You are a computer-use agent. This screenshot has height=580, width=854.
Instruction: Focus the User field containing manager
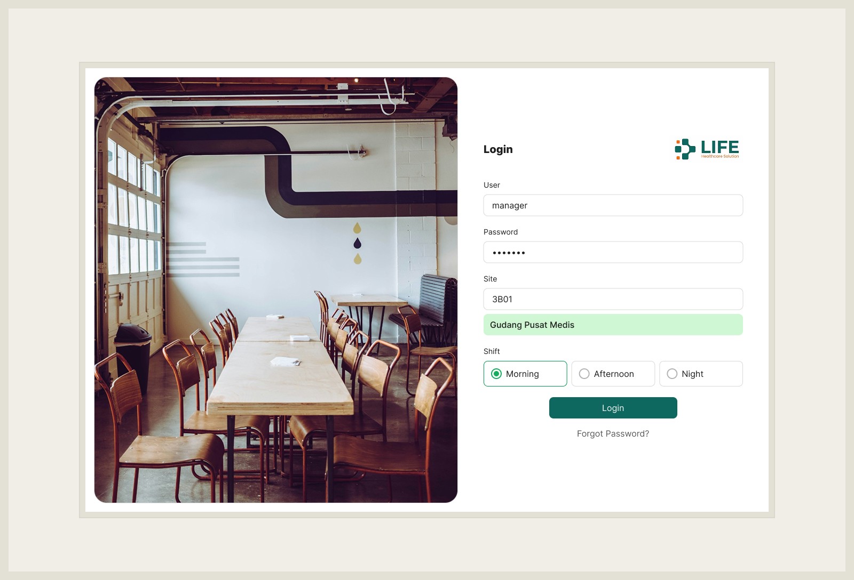point(613,205)
